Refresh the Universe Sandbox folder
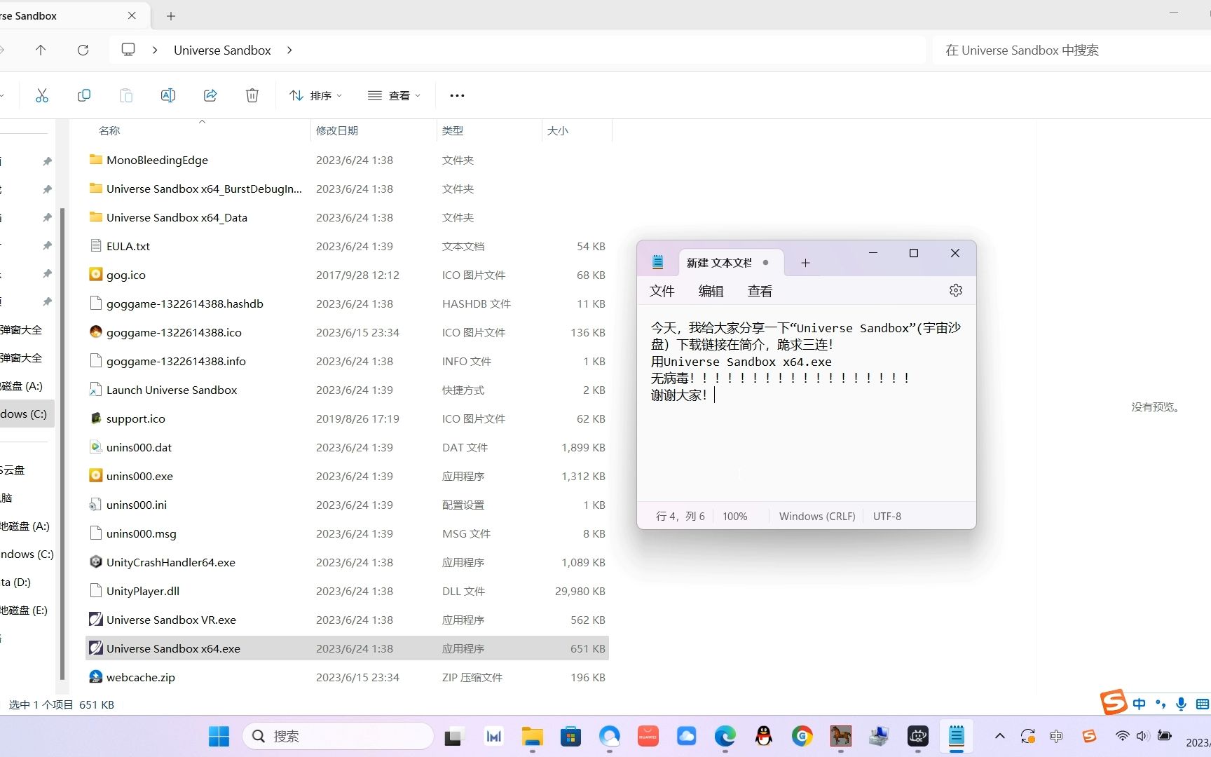The width and height of the screenshot is (1211, 757). click(x=83, y=50)
